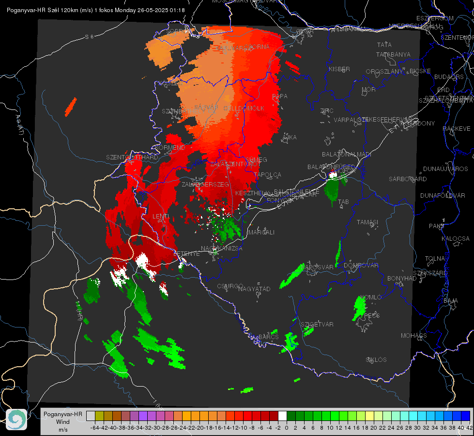Select the KOMLO label
The height and width of the screenshot is (436, 474).
(x=371, y=297)
